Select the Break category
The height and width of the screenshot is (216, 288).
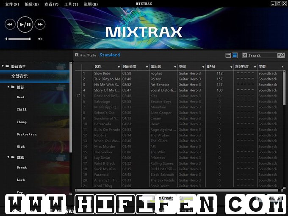point(22,168)
